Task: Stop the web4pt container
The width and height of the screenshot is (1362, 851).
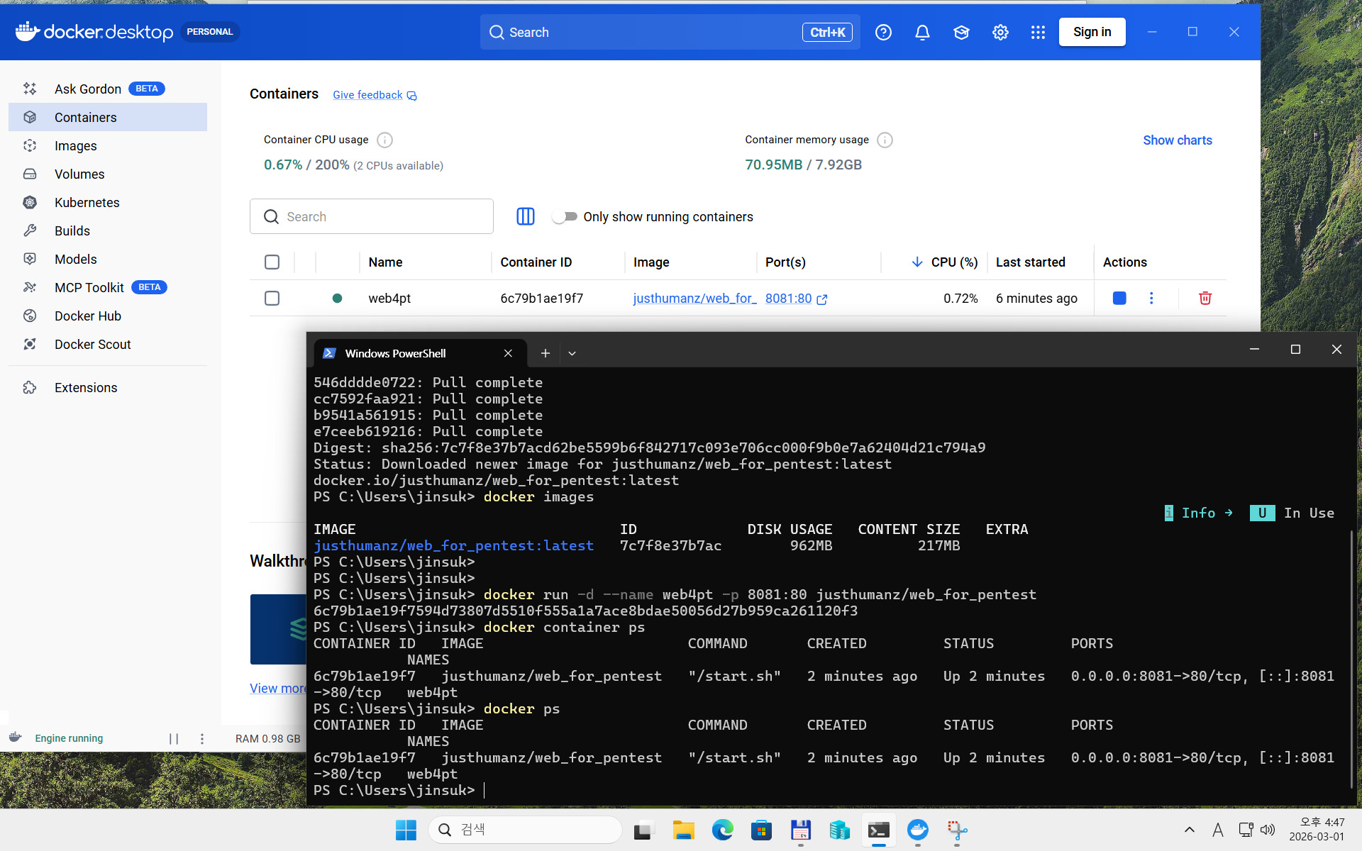Action: [x=1119, y=298]
